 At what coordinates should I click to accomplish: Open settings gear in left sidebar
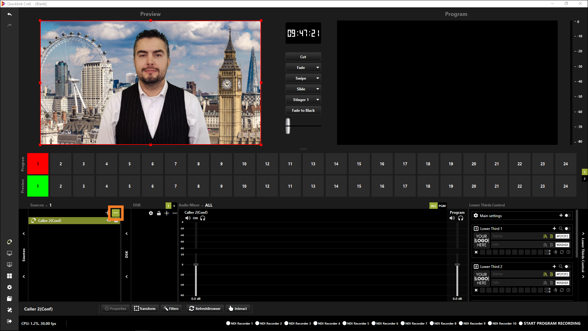click(x=9, y=287)
